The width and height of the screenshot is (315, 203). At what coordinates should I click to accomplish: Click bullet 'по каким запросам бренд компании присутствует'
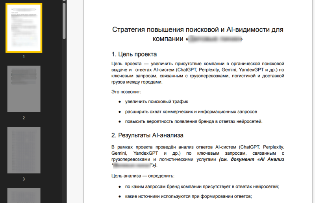coord(202,187)
